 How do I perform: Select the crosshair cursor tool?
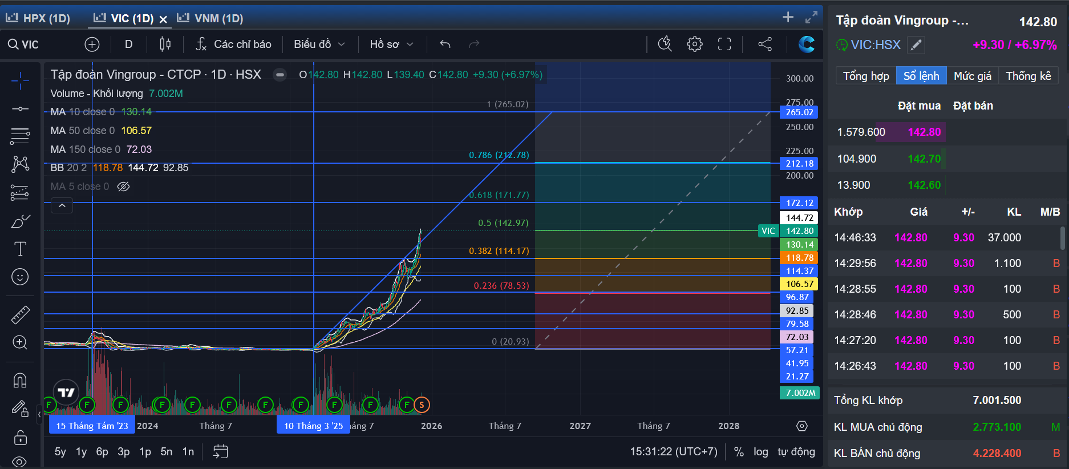pyautogui.click(x=20, y=81)
